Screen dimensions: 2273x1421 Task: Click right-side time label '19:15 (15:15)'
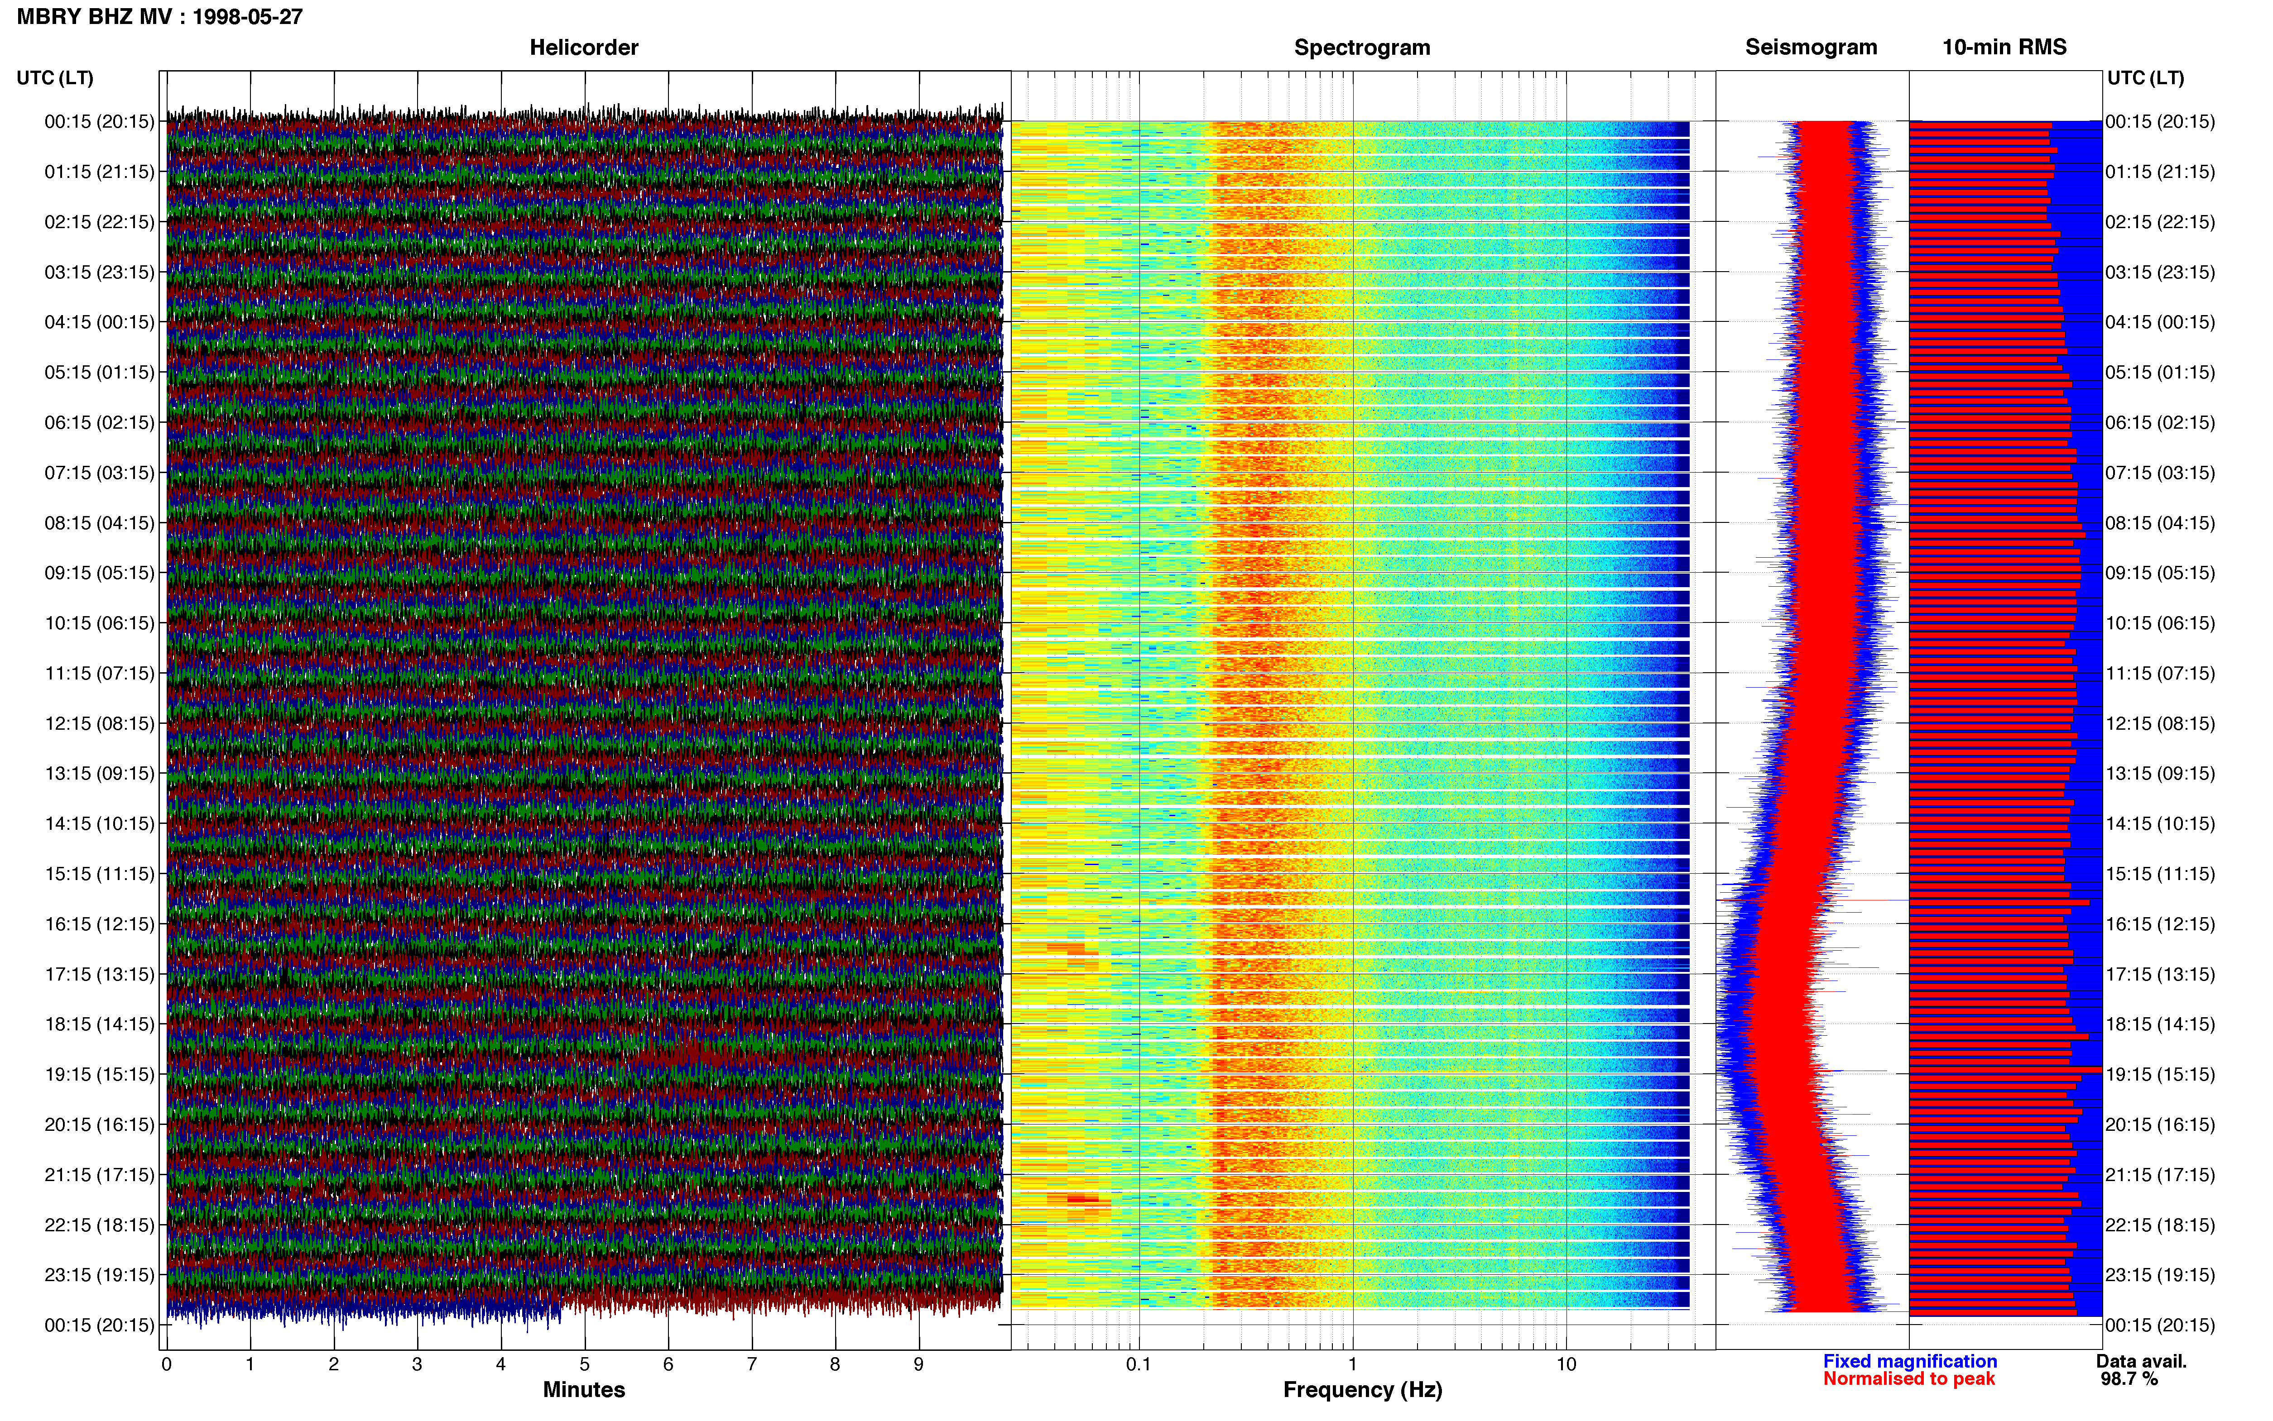point(2160,1074)
